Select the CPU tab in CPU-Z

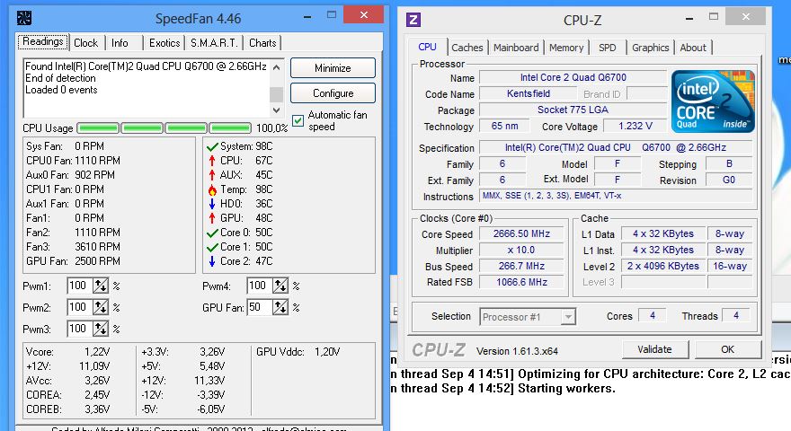pyautogui.click(x=427, y=47)
